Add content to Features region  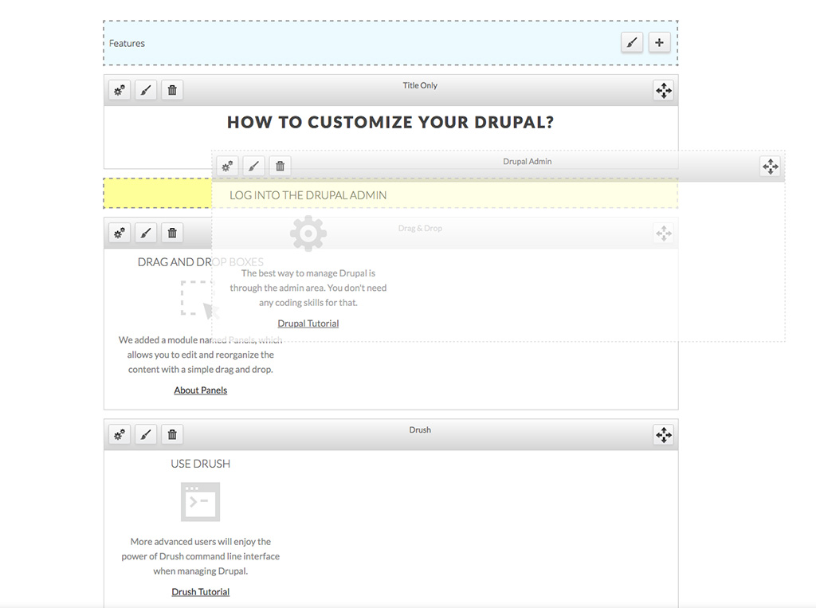[659, 43]
